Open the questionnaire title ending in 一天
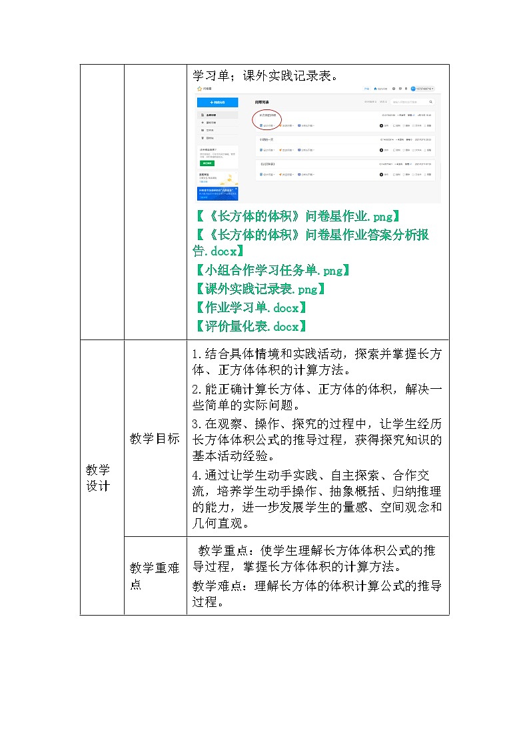Viewport: 529px width, 749px height. [x=266, y=139]
